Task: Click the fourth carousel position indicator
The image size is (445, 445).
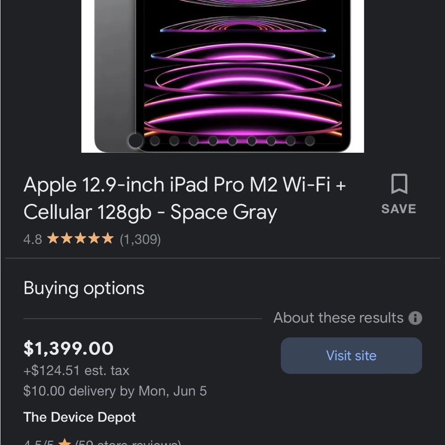Action: (x=194, y=141)
